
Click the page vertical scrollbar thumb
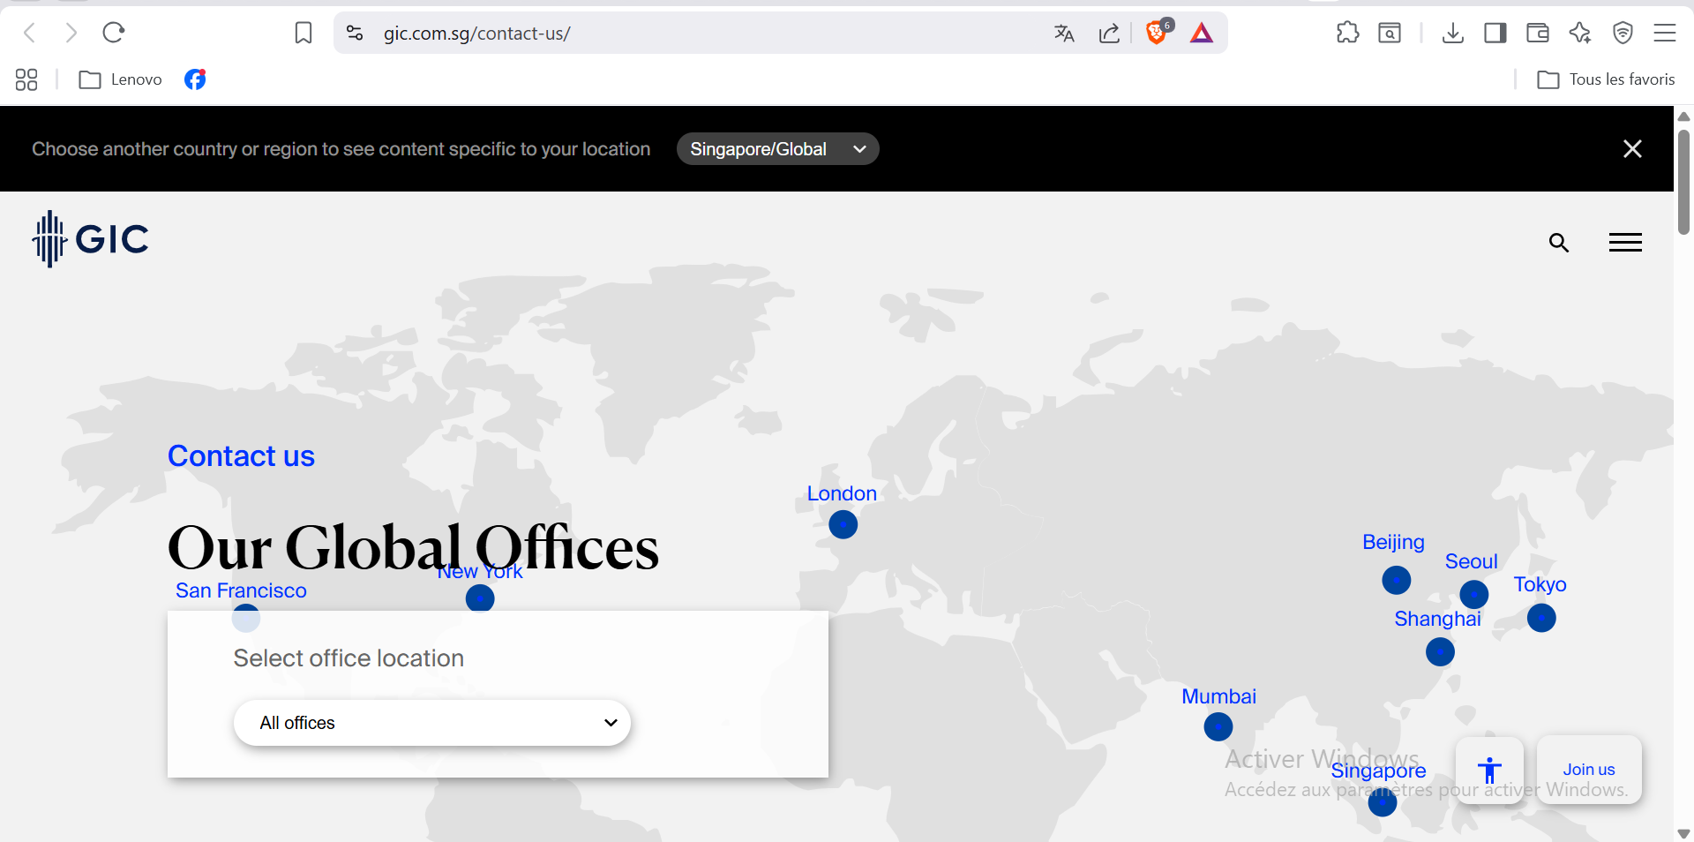coord(1683,181)
